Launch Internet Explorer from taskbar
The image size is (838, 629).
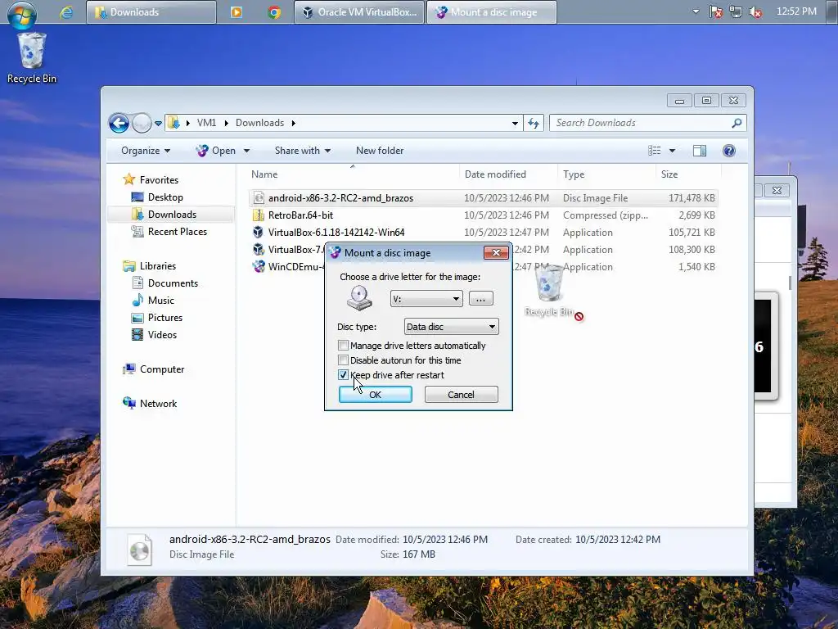[x=66, y=12]
